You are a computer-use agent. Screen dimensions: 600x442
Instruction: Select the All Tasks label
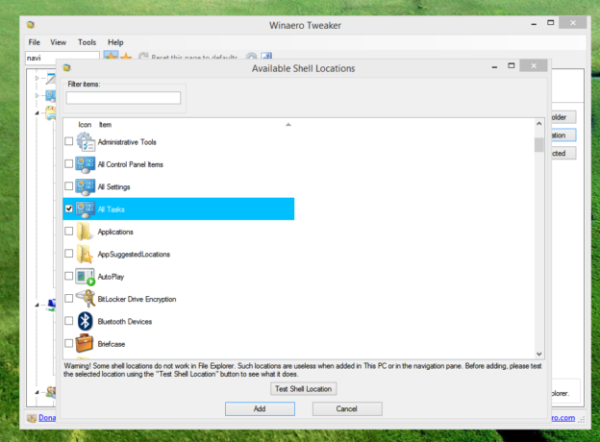(x=112, y=209)
